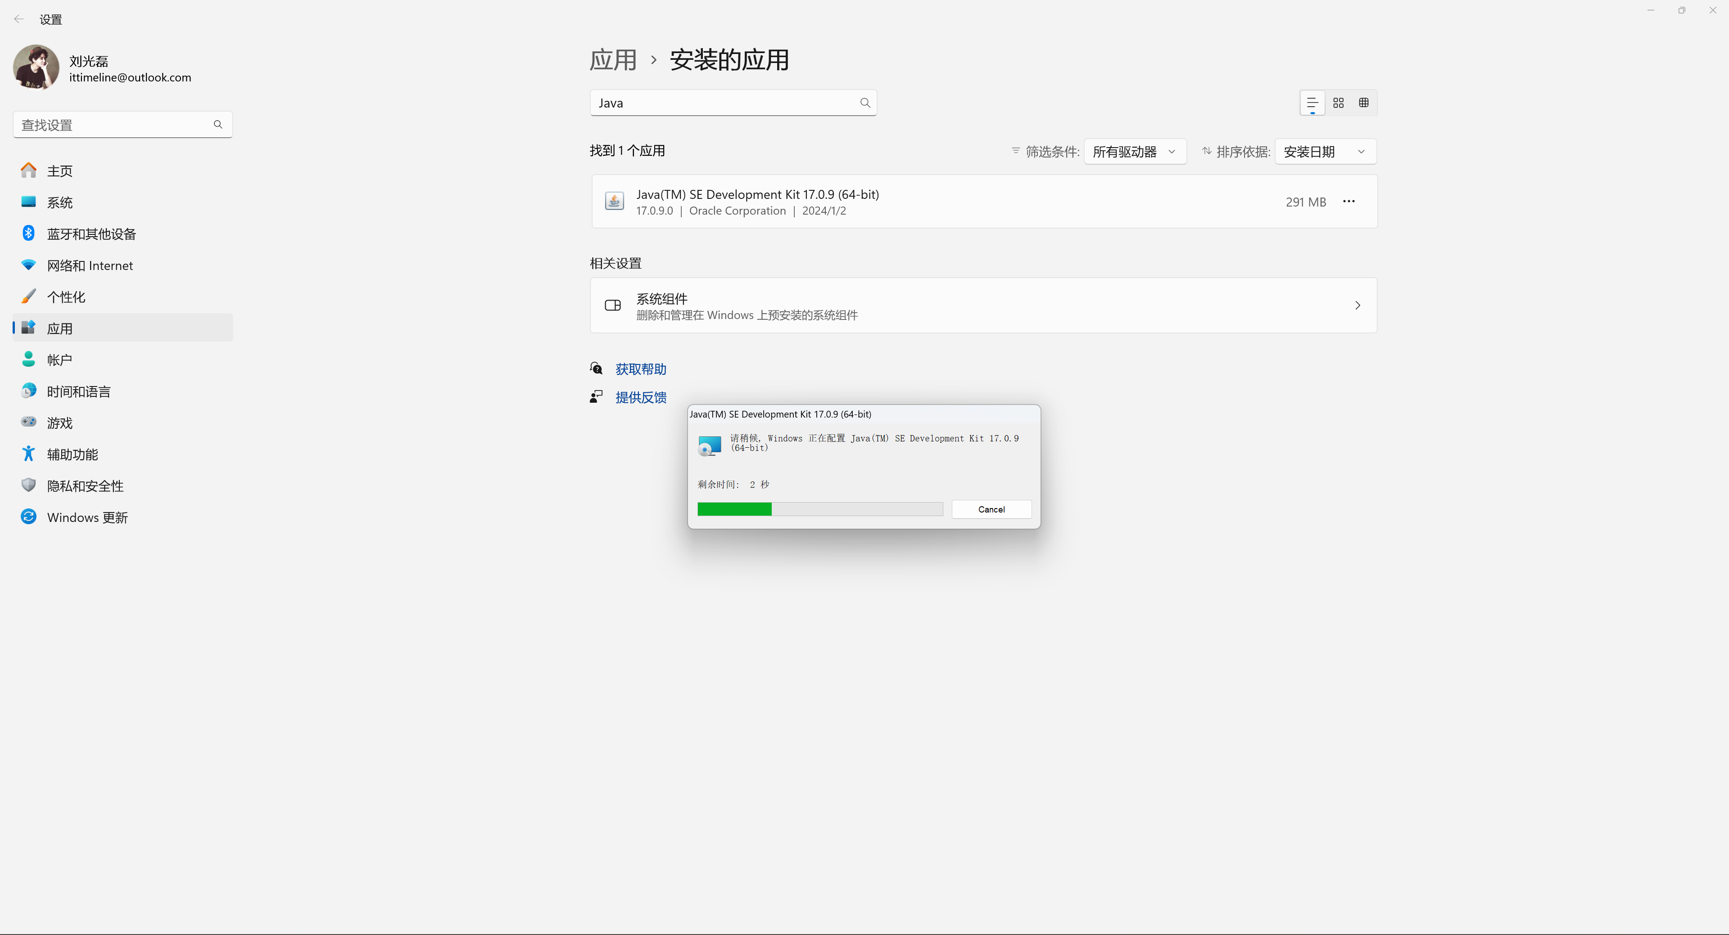This screenshot has height=935, width=1729.
Task: Click the 291 MB size value
Action: [x=1306, y=202]
